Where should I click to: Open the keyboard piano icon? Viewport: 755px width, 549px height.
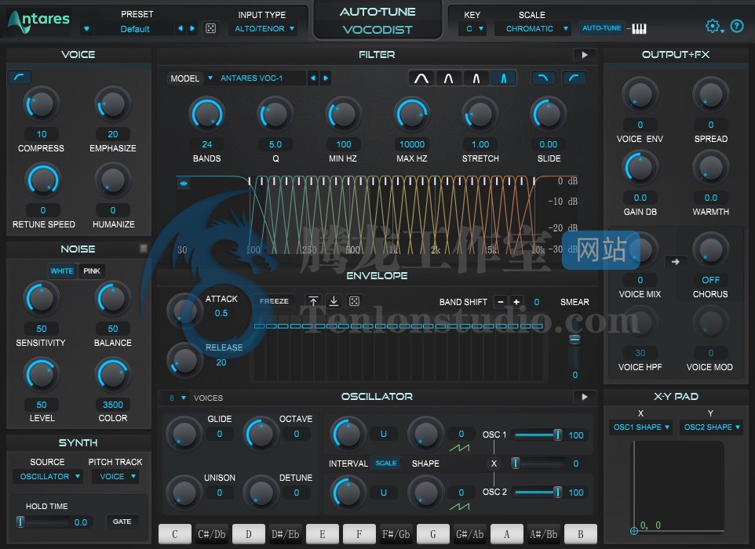point(639,29)
